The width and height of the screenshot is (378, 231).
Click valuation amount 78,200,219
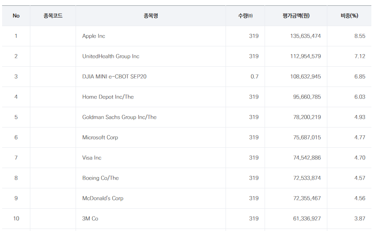tap(307, 117)
